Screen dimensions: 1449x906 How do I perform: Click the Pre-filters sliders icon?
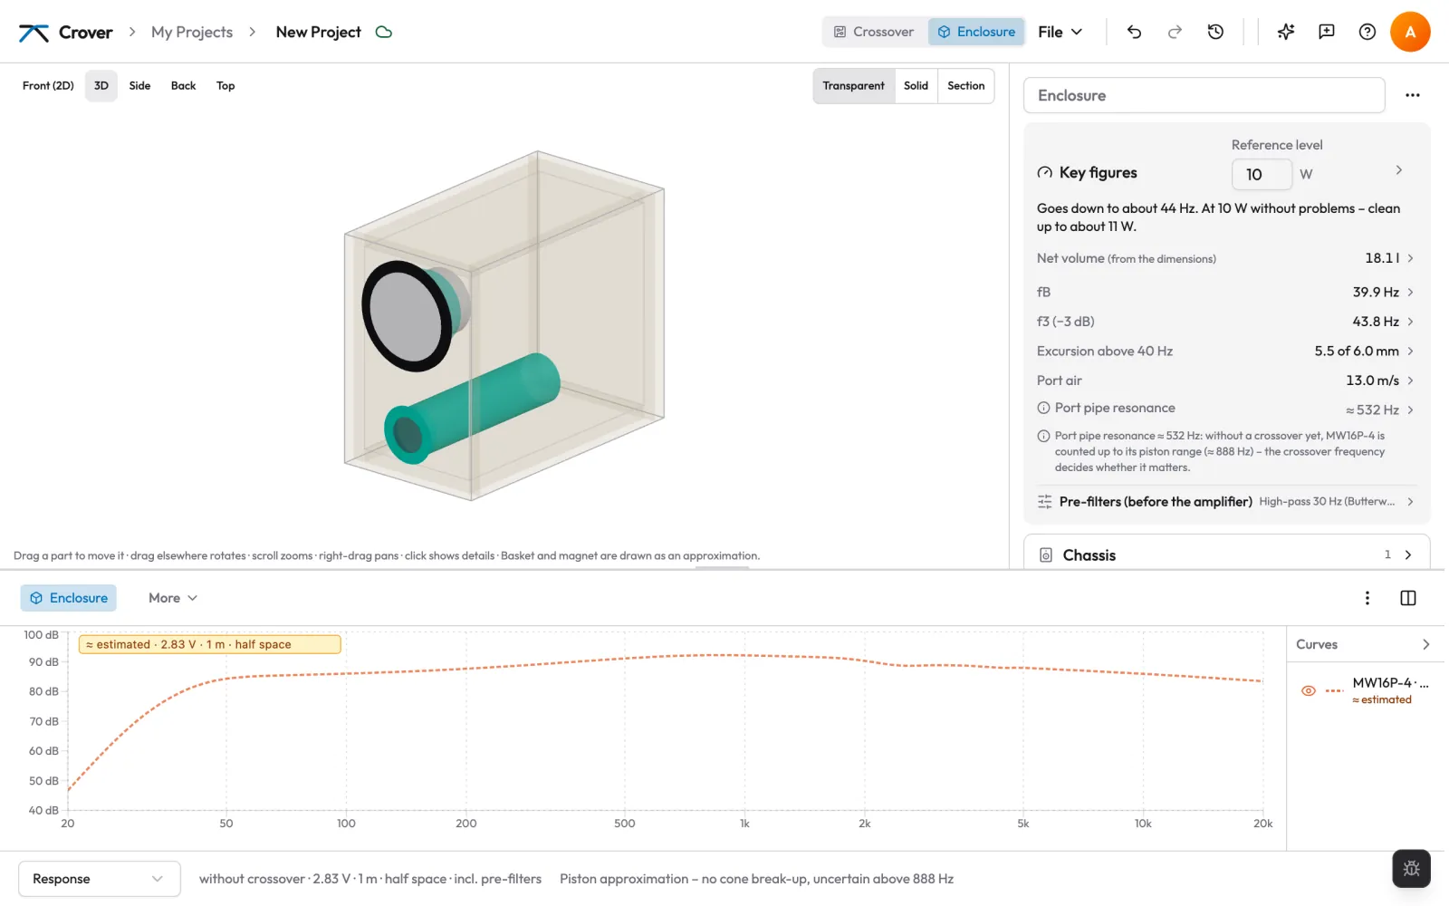[1044, 502]
